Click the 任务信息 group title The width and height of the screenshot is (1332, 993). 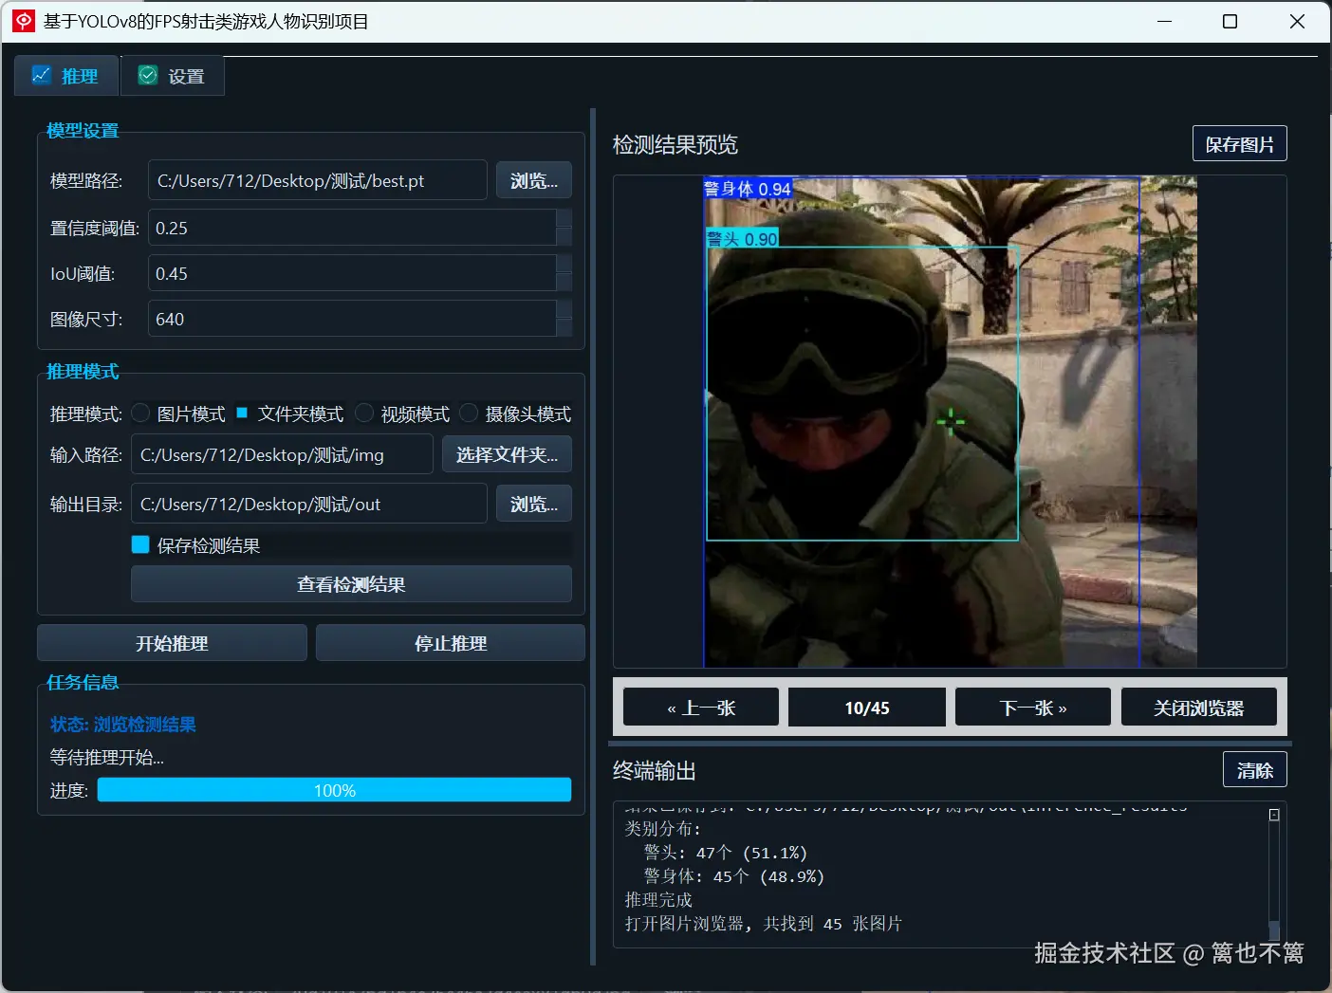click(83, 683)
